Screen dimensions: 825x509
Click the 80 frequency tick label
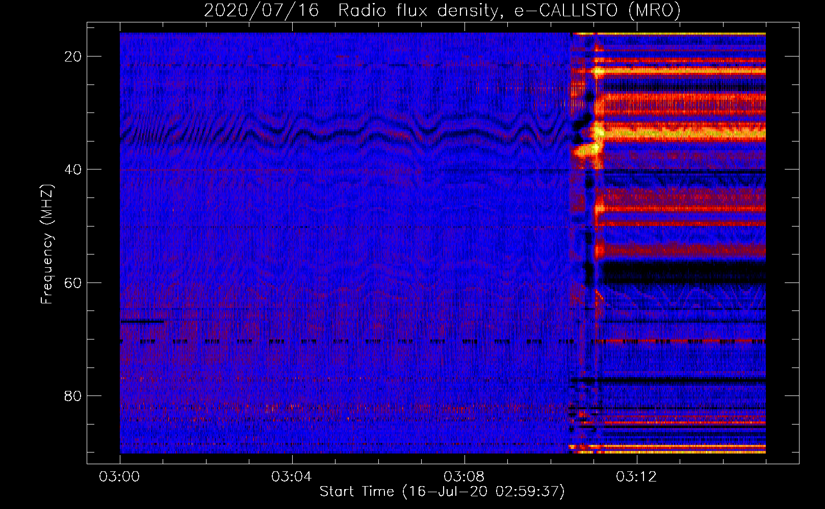[x=73, y=395]
